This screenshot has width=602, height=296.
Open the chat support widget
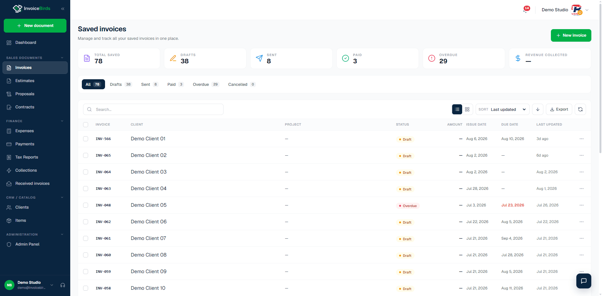(584, 281)
